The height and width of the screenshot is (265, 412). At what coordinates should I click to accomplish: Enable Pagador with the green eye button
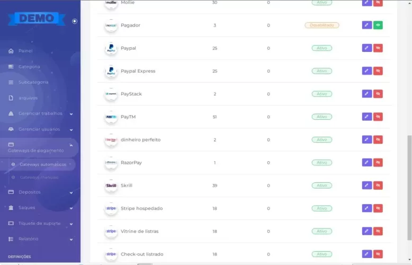point(378,25)
